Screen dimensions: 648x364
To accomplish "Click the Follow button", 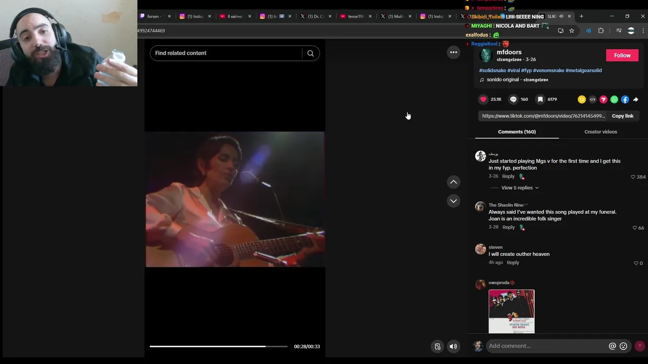I will [622, 55].
